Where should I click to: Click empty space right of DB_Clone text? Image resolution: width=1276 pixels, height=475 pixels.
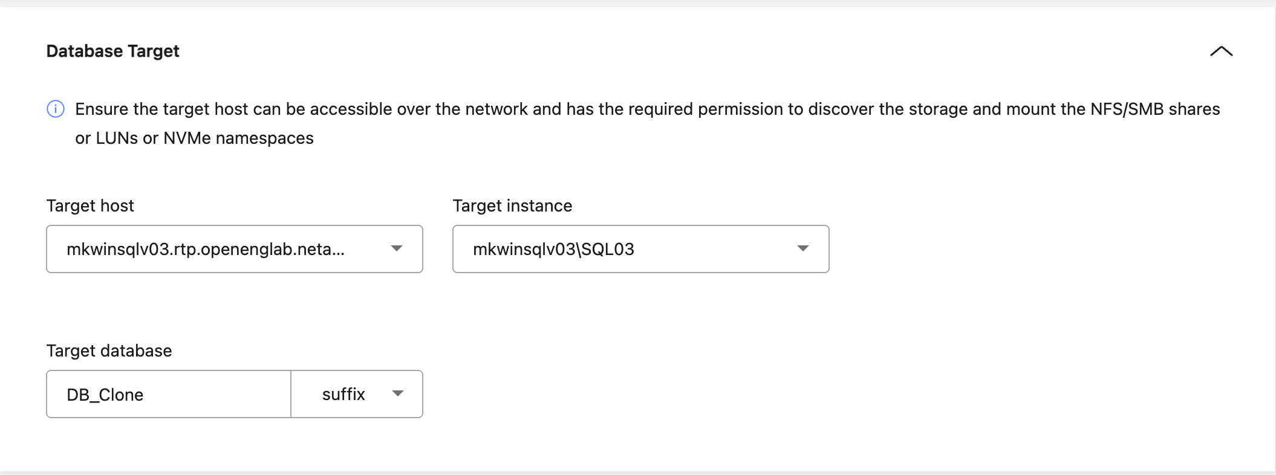tap(218, 394)
